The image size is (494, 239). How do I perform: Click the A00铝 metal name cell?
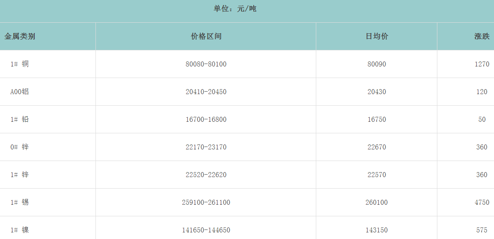[x=19, y=92]
